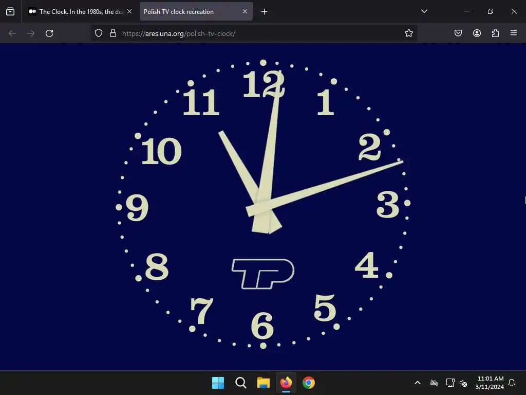Select 'Polish TV clock recreation' tab
Viewport: 526px width, 395px height.
coord(196,11)
